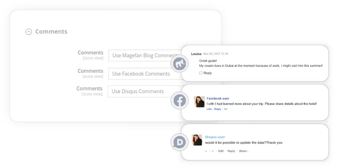Open the Use Disqus Comments dropdown
The width and height of the screenshot is (341, 168).
click(x=144, y=91)
